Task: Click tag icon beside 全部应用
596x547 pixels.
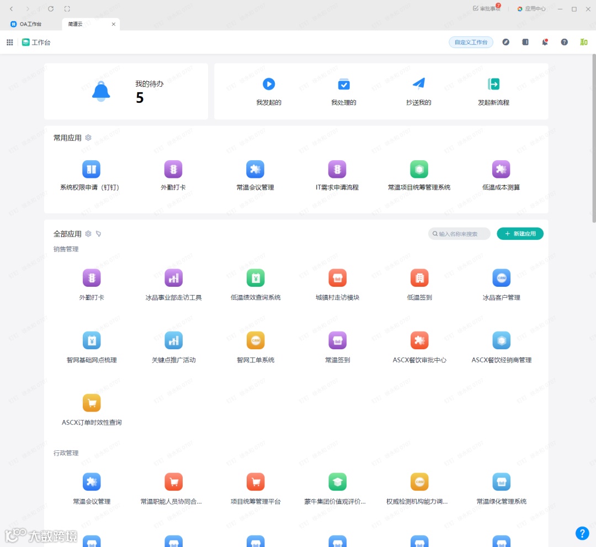Action: pos(98,234)
